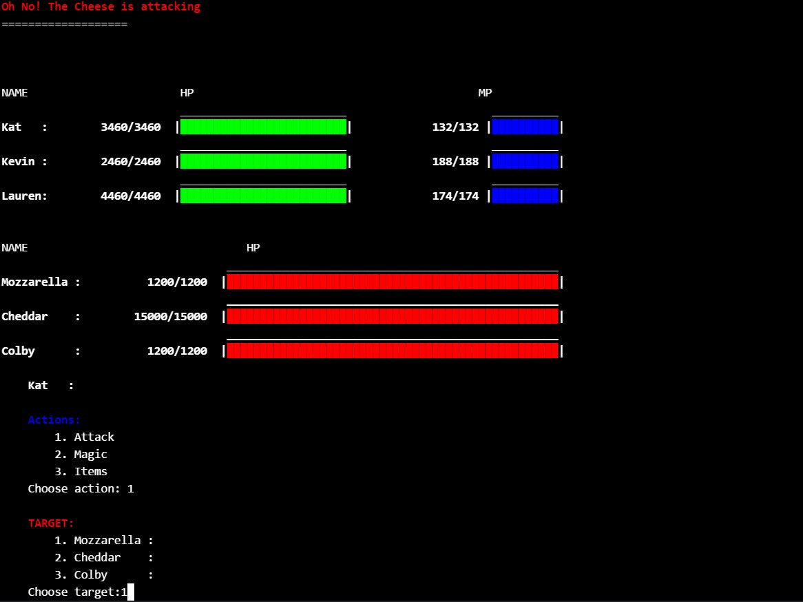Choose the "3. Items" action option
This screenshot has height=602, width=803.
click(81, 471)
